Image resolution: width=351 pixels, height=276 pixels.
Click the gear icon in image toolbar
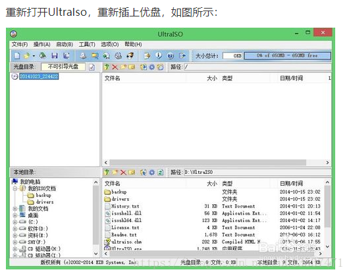152,67
